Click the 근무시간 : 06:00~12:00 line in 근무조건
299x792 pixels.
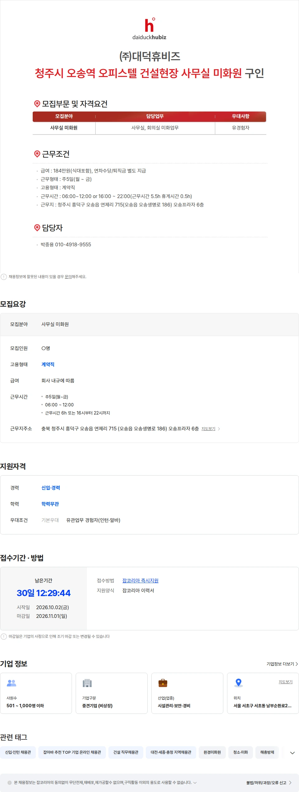[x=116, y=197]
